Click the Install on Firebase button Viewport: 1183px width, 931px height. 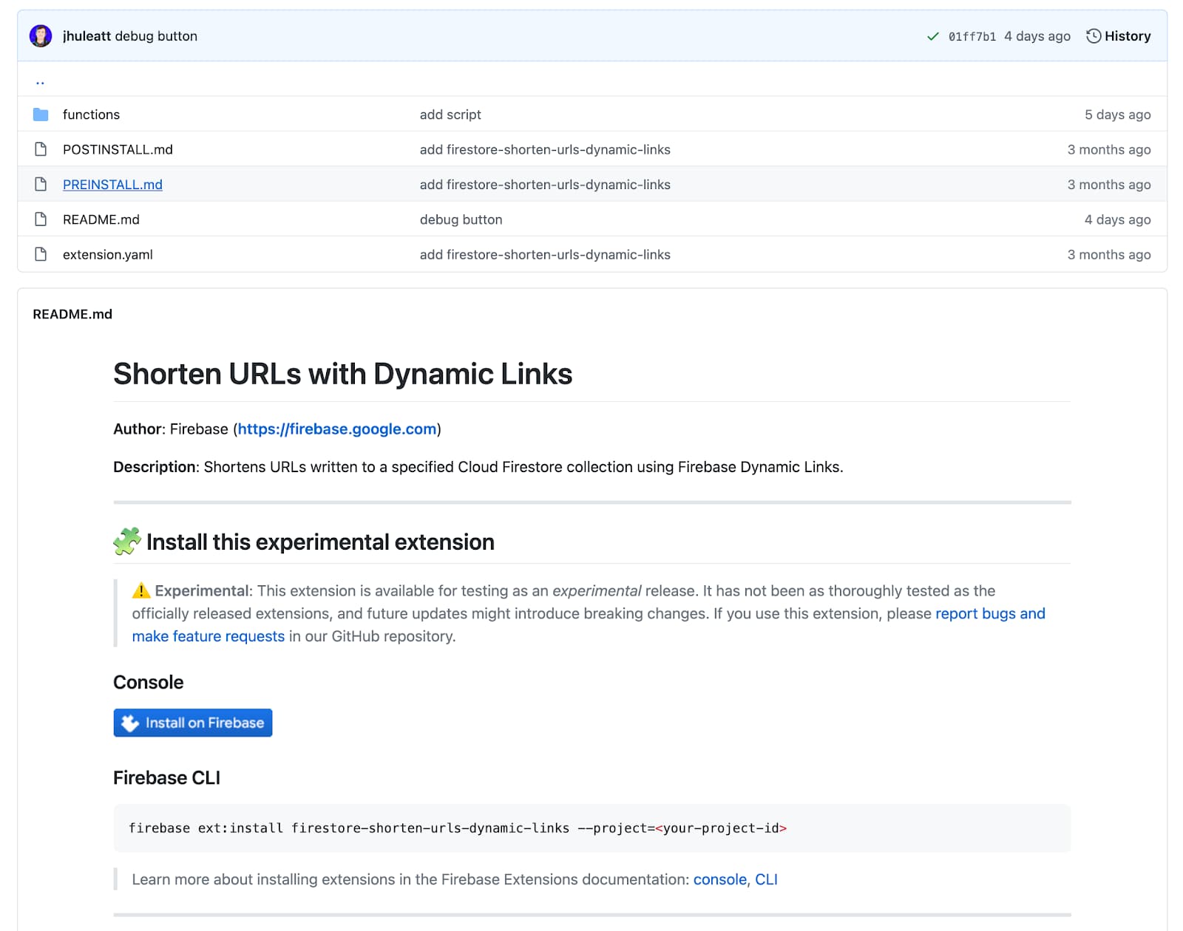tap(193, 723)
